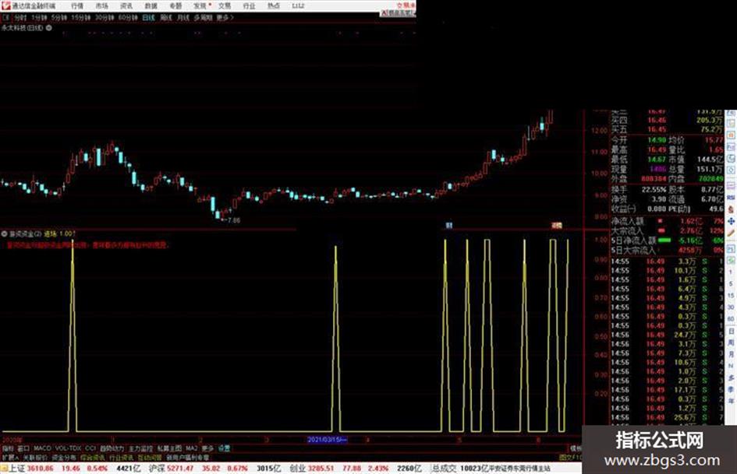Select the MA2 indicator tab
The height and width of the screenshot is (474, 737).
(x=191, y=448)
